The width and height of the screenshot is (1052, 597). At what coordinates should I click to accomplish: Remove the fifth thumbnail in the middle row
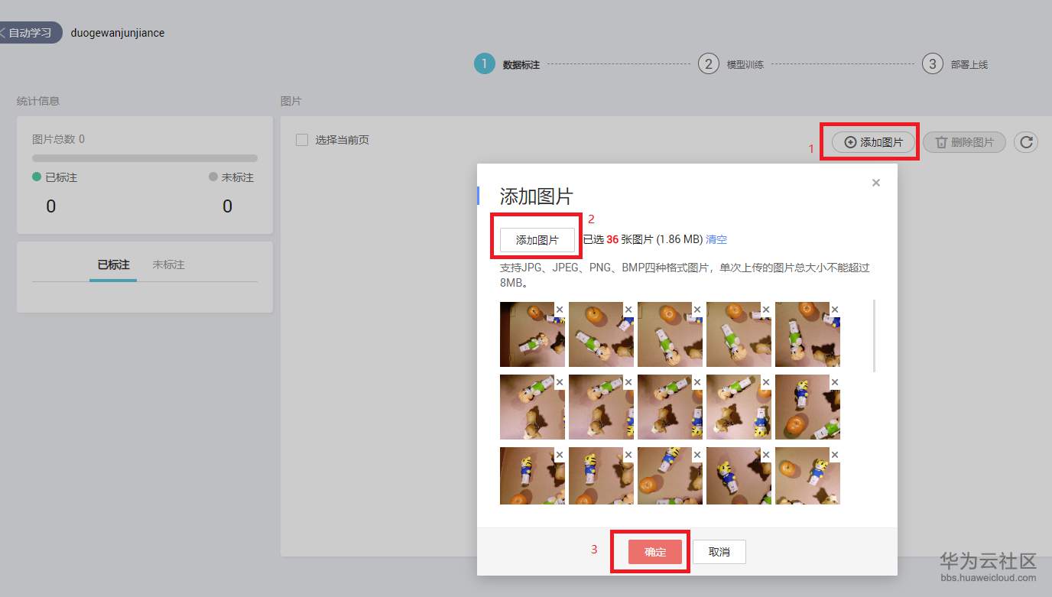tap(835, 381)
